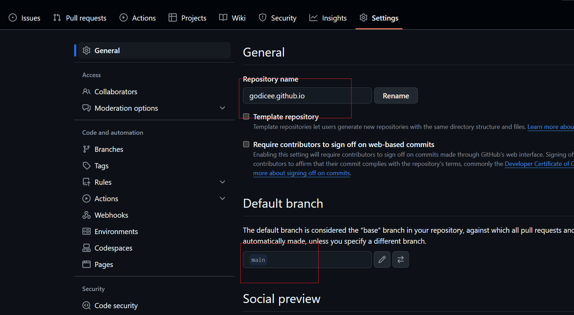Image resolution: width=574 pixels, height=315 pixels.
Task: Select General in the settings sidebar
Action: 154,50
